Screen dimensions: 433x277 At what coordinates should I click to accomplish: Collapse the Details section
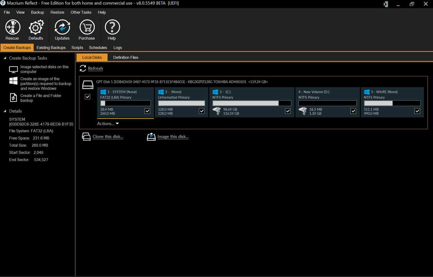tap(4, 111)
